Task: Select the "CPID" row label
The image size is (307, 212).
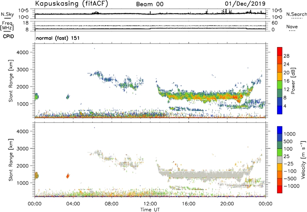Action: 8,36
